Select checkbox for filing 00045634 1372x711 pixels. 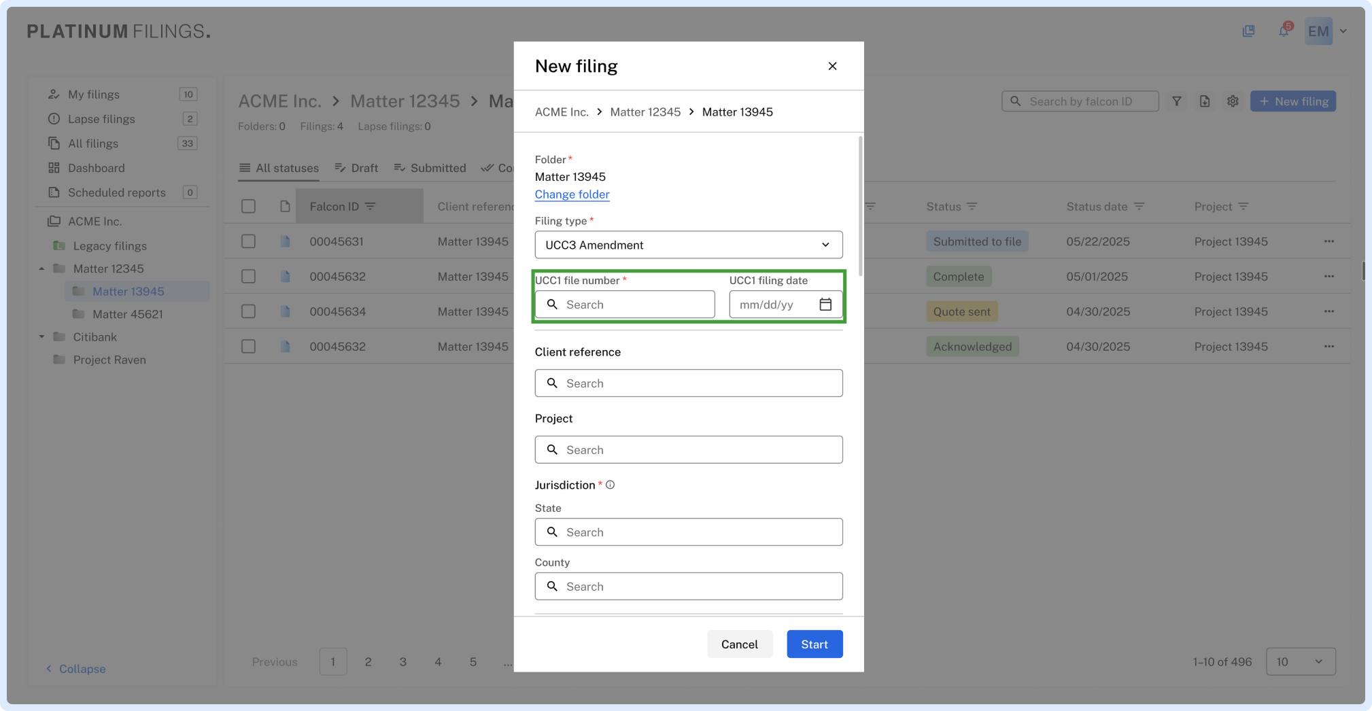pyautogui.click(x=248, y=311)
